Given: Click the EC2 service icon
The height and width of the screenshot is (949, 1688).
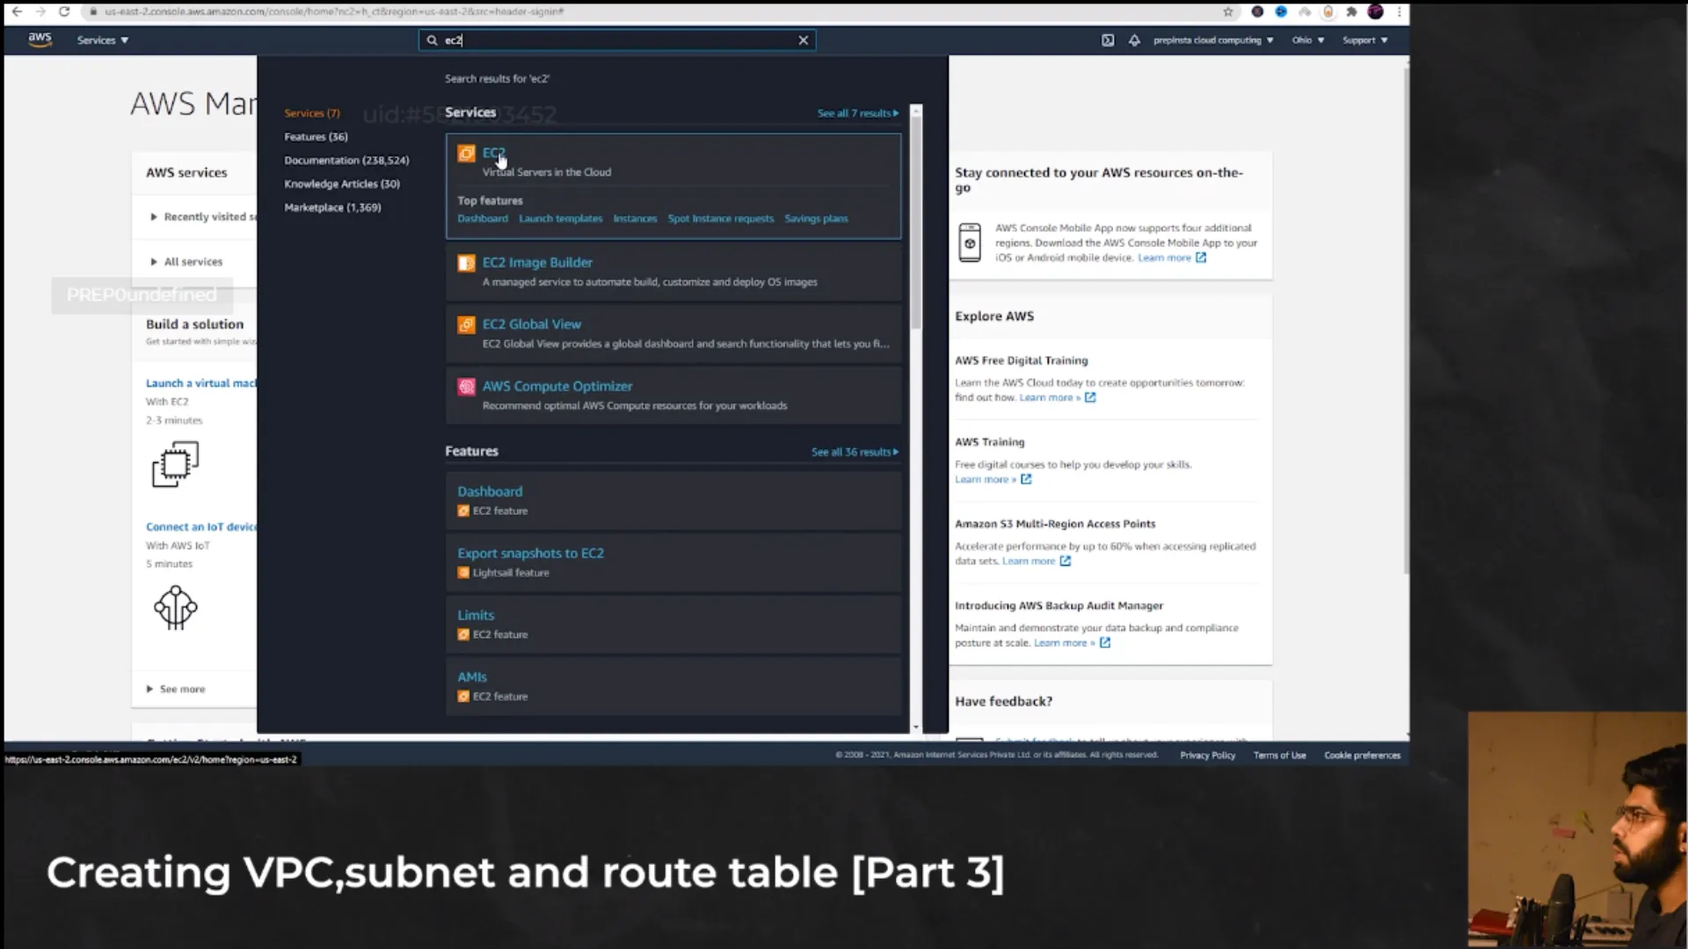Looking at the screenshot, I should (466, 154).
